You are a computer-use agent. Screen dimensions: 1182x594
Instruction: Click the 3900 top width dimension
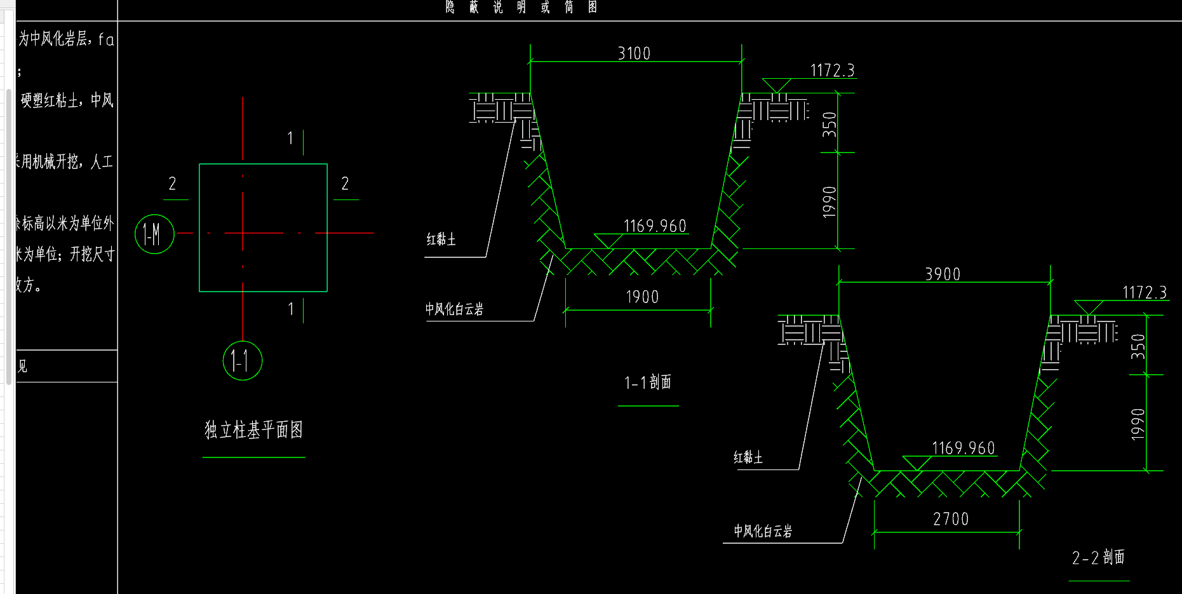(943, 274)
